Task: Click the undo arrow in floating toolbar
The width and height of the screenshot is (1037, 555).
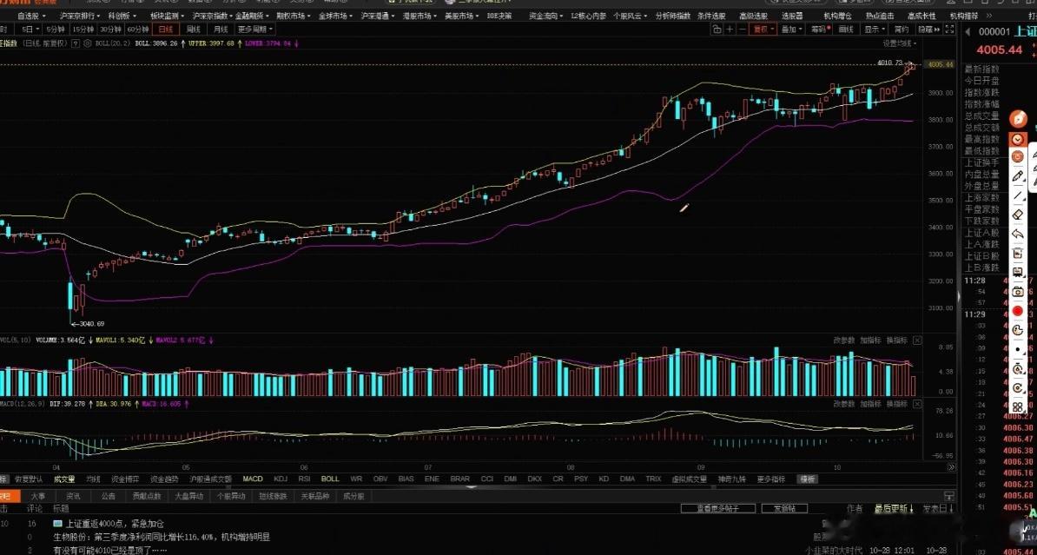Action: [x=1019, y=234]
